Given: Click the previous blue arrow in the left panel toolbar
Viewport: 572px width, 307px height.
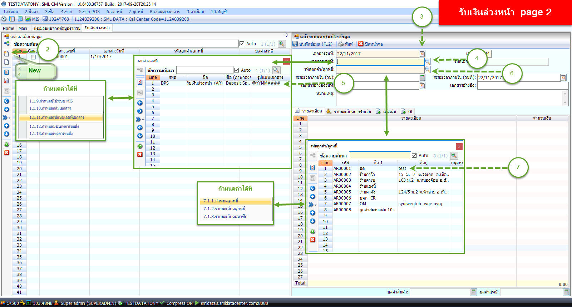Looking at the screenshot, I should point(6,101).
